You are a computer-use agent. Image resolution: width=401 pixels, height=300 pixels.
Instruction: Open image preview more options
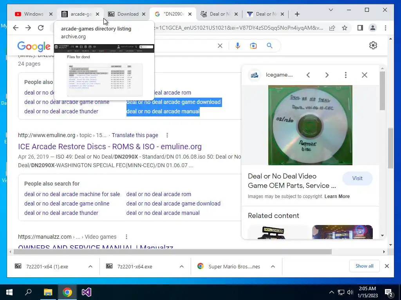pyautogui.click(x=345, y=75)
